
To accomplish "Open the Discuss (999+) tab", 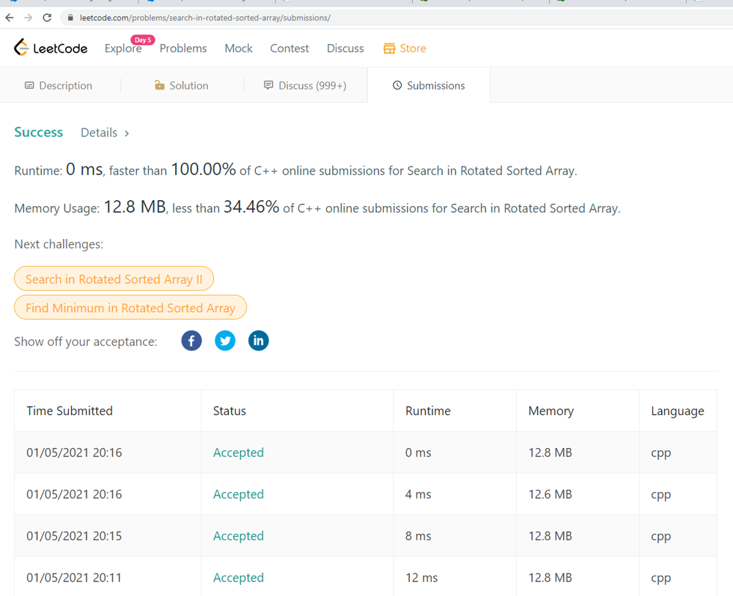I will [x=305, y=86].
